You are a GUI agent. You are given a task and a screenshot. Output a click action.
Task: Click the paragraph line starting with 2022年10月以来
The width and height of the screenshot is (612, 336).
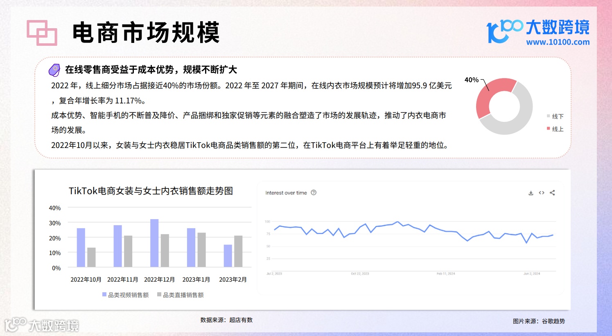point(251,145)
